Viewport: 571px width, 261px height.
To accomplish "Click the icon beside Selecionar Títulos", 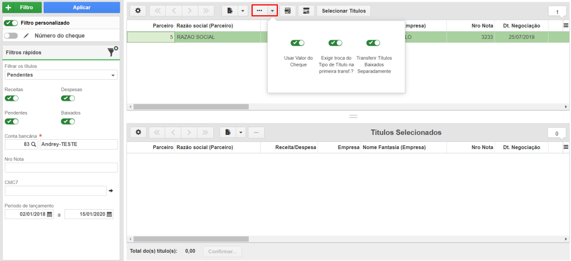I will point(306,11).
